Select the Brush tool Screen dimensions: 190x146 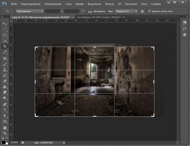pos(5,64)
